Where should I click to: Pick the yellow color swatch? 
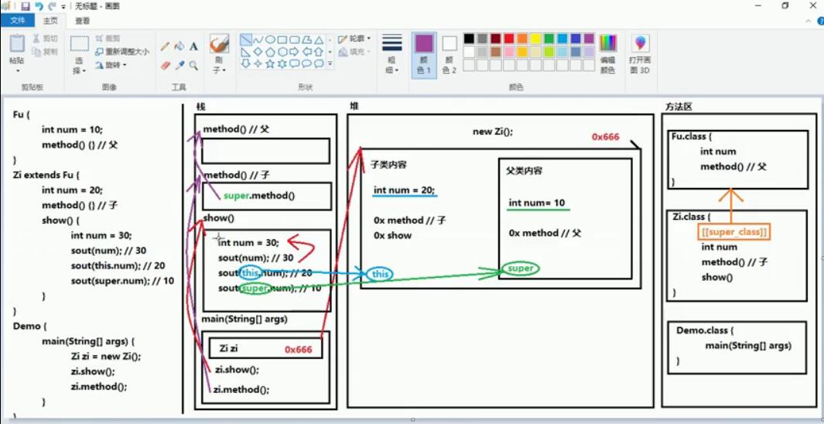click(535, 39)
